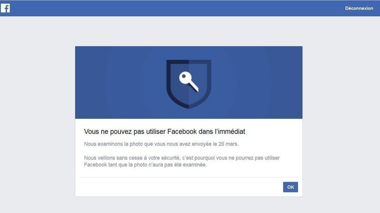Click the gray page background outside dialog
Image resolution: width=380 pixels, height=213 pixels.
(38, 118)
